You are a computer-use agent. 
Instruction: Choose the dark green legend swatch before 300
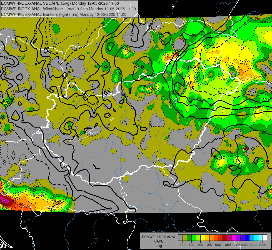pos(189,238)
